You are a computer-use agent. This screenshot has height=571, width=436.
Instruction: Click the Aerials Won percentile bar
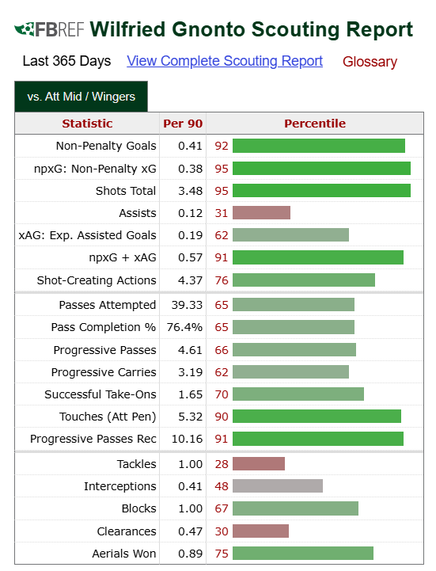click(303, 553)
